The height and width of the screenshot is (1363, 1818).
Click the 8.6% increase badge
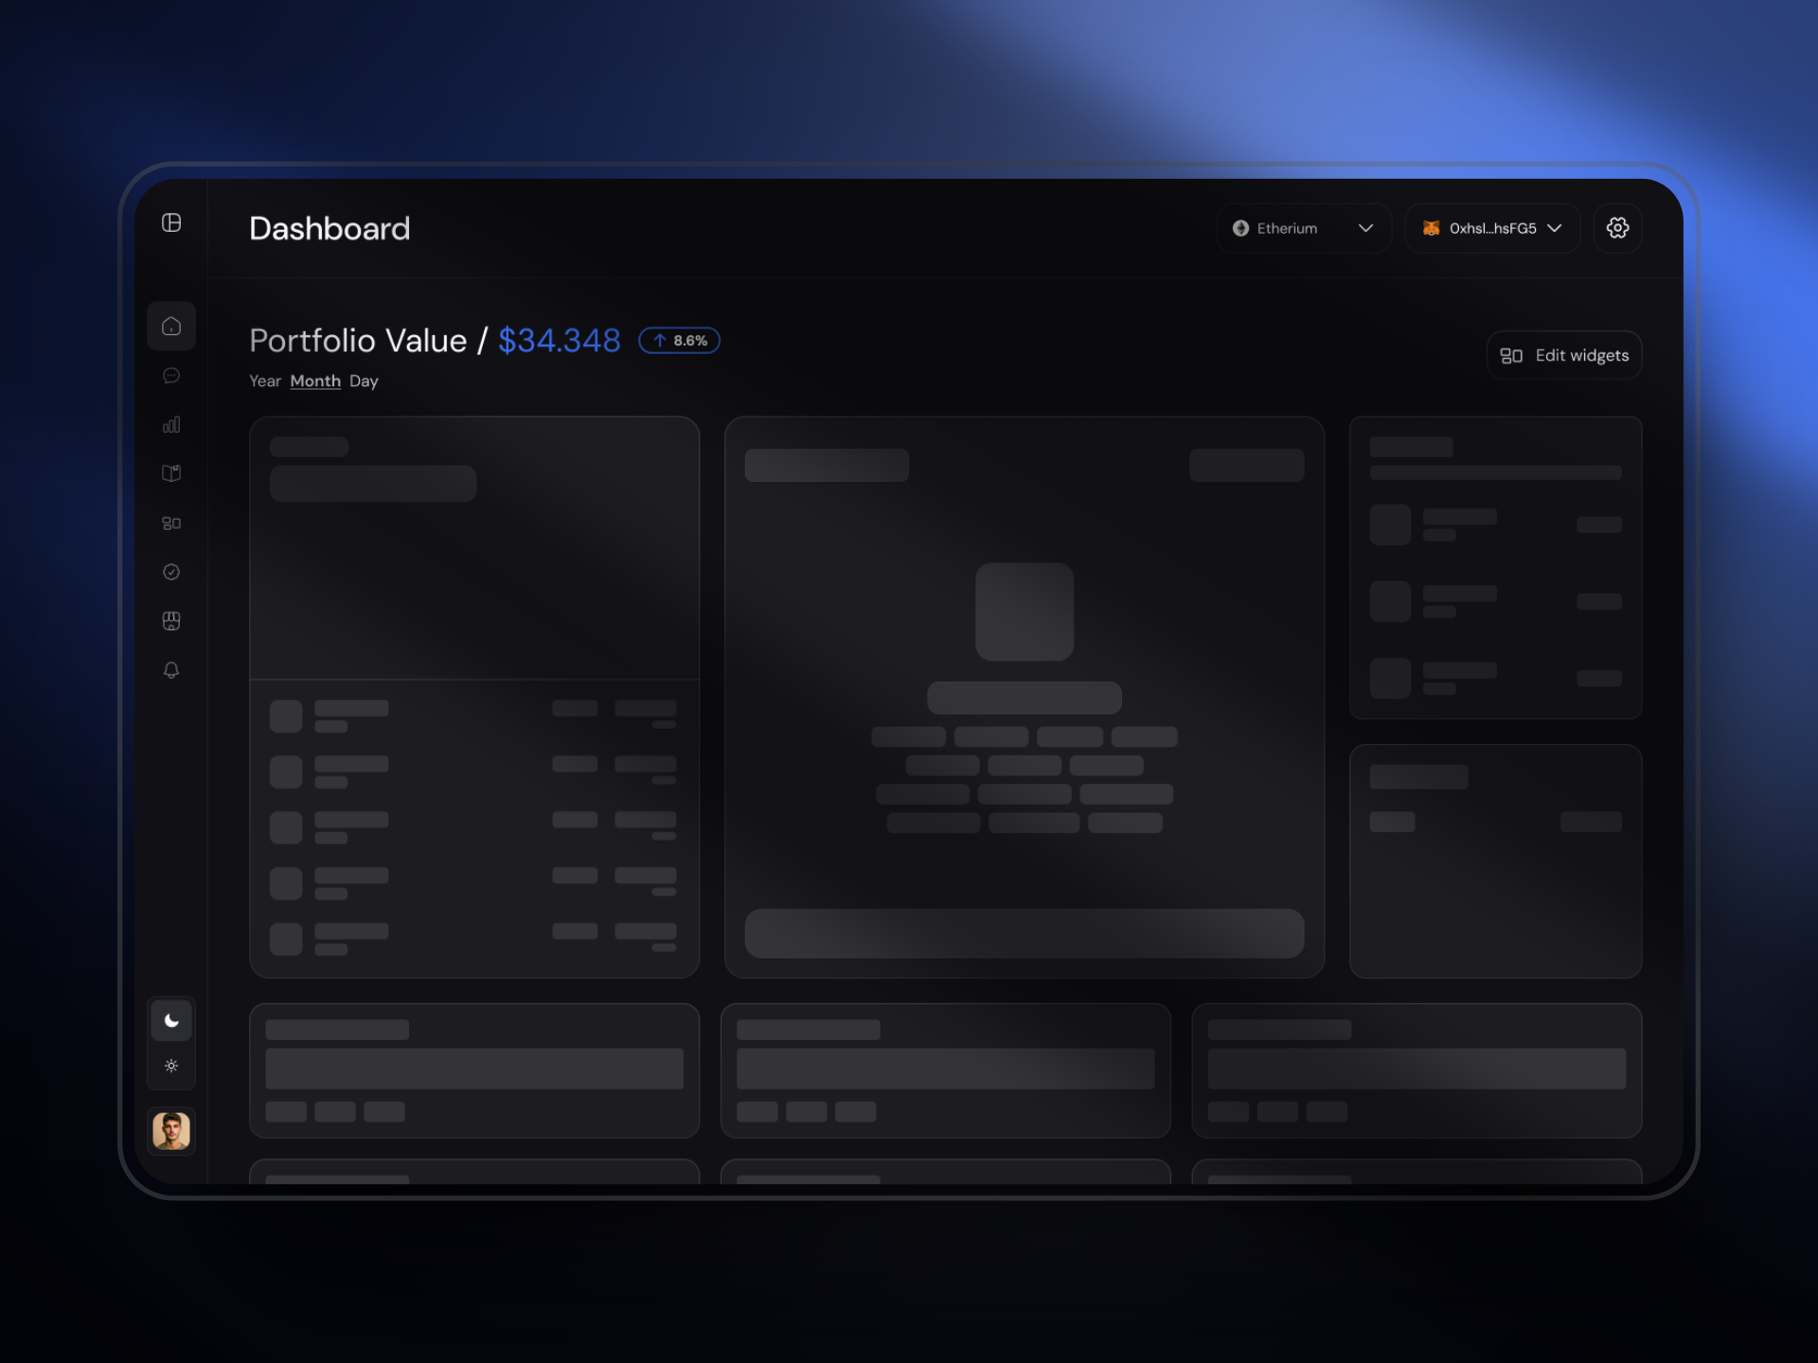[680, 341]
